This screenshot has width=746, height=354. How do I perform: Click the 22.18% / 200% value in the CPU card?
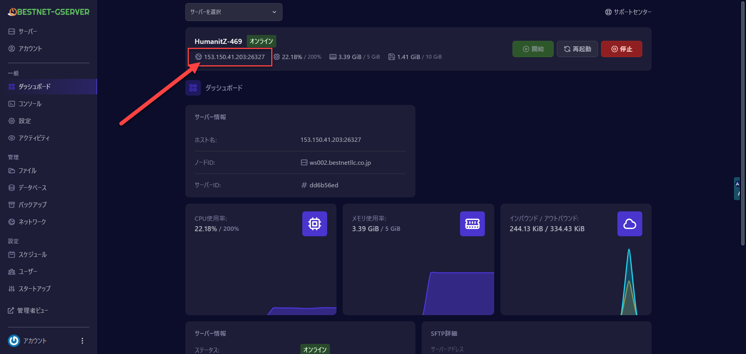(217, 229)
